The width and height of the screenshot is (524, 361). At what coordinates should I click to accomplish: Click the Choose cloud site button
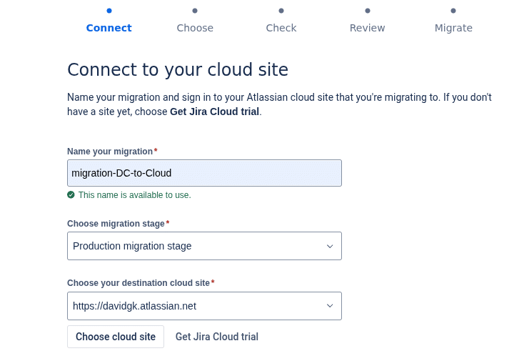click(116, 337)
